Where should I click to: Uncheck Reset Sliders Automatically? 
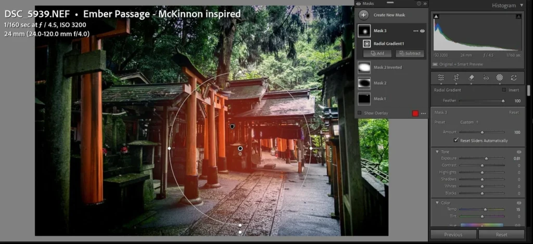[x=456, y=140]
